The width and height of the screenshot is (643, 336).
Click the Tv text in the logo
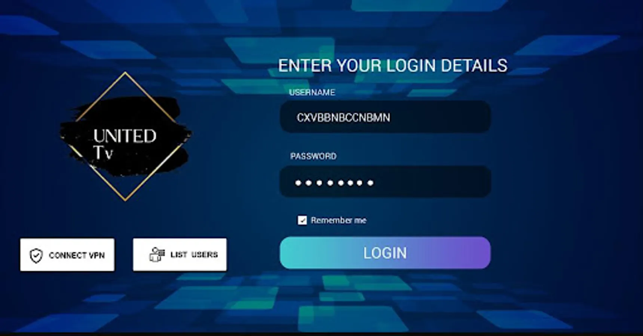pyautogui.click(x=103, y=153)
